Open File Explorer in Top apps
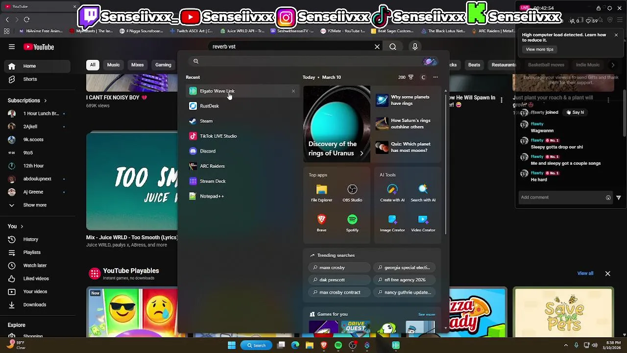Viewport: 627px width, 353px height. point(321,193)
